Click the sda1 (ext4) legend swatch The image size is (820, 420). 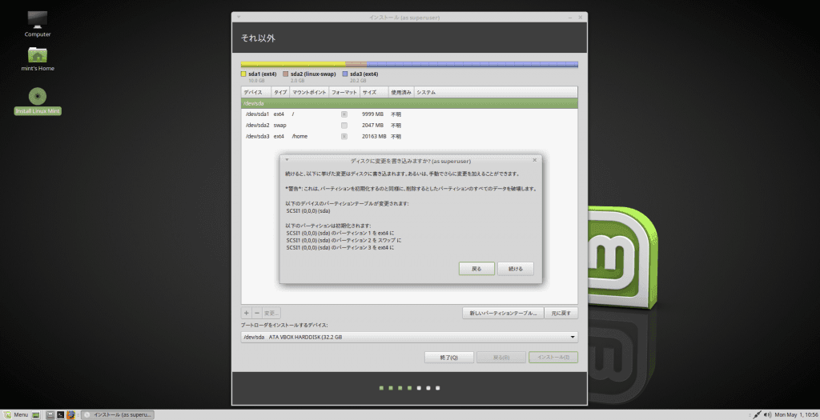point(243,74)
